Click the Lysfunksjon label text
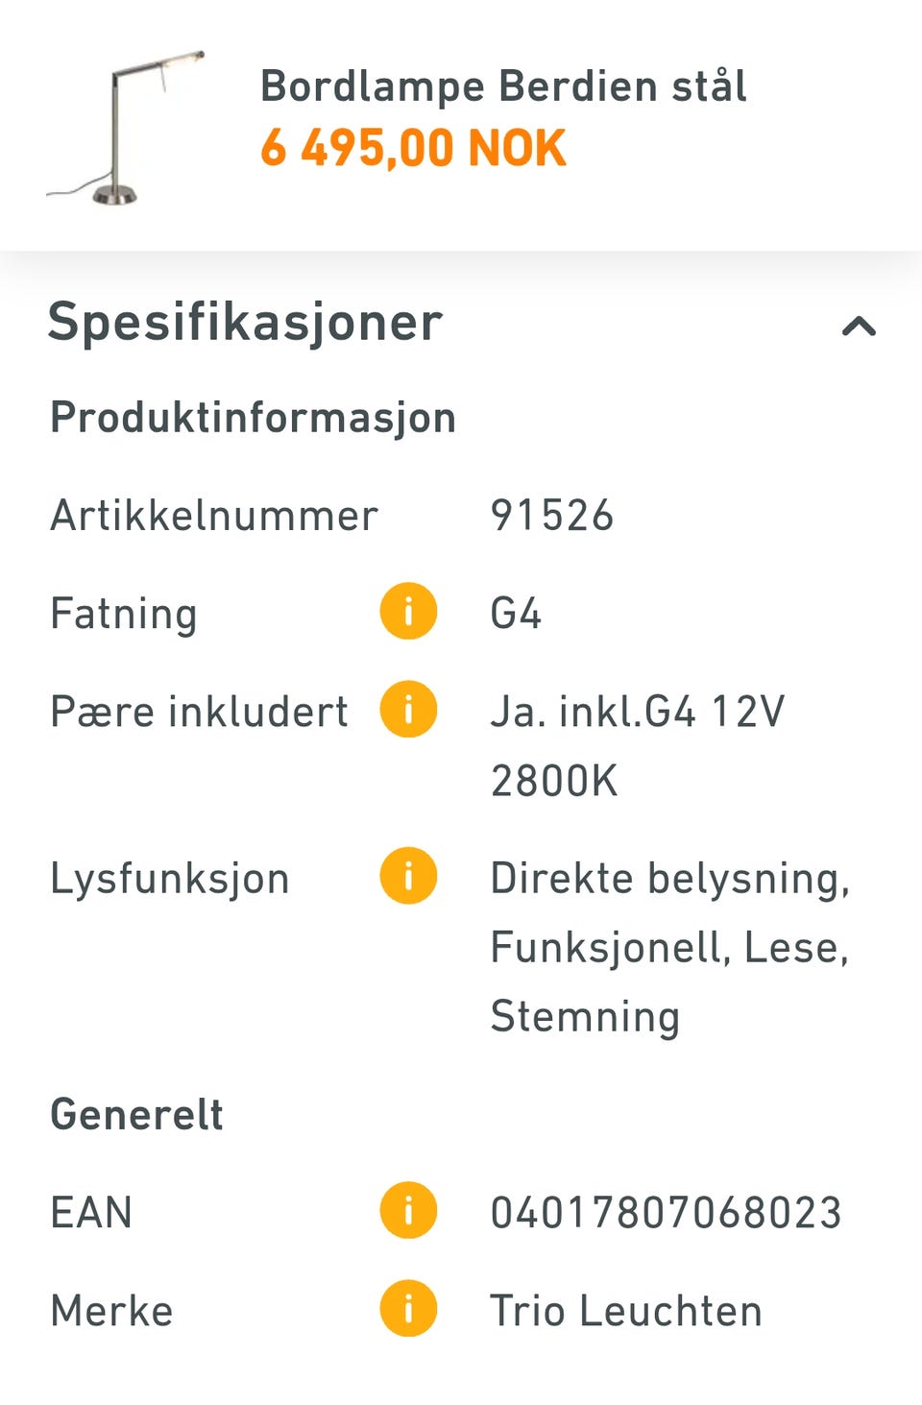922x1405 pixels. (x=170, y=879)
